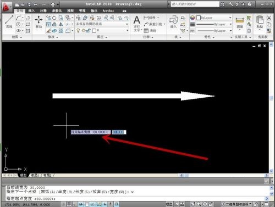The image size is (275, 207).
Task: Switch to the Insert (插入) ribbon tab
Action: [x=31, y=11]
